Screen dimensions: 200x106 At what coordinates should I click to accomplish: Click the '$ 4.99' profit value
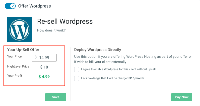tap(44, 76)
